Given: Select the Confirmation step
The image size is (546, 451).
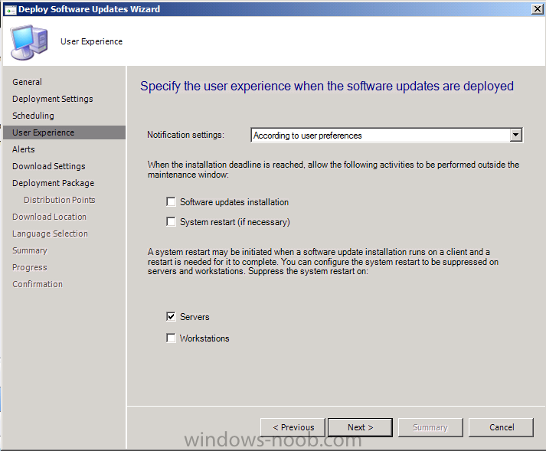Looking at the screenshot, I should point(38,284).
